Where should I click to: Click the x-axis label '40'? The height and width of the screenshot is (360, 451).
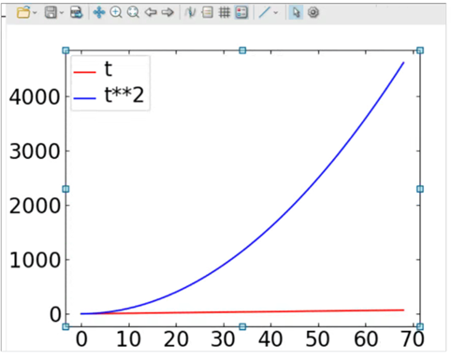coord(270,339)
